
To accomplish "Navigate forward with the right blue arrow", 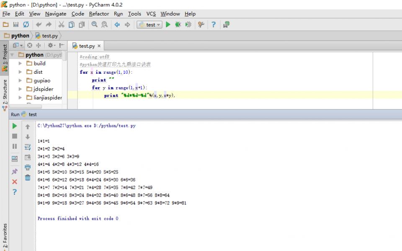I will (127, 25).
